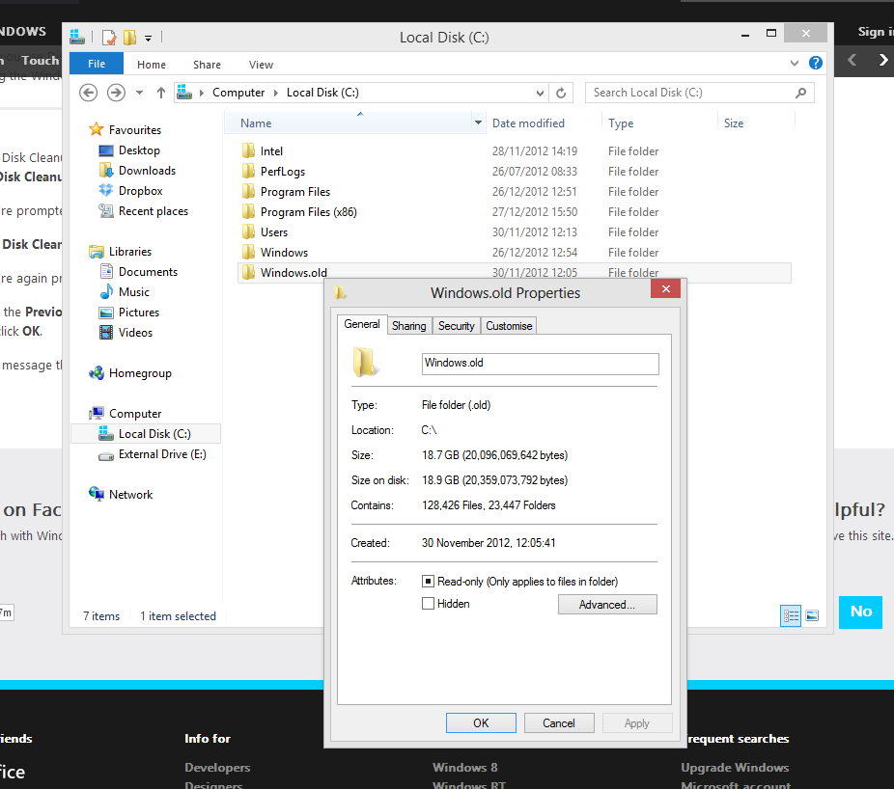Image resolution: width=894 pixels, height=789 pixels.
Task: Select the PerfLogs folder icon
Action: pos(248,171)
